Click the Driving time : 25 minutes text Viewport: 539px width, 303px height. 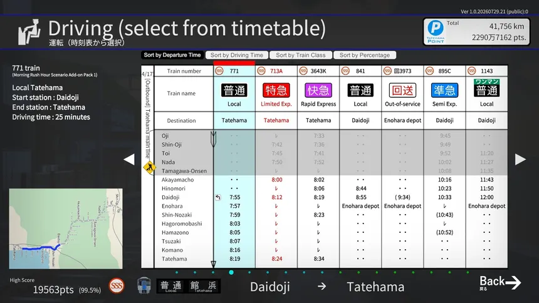(x=51, y=117)
